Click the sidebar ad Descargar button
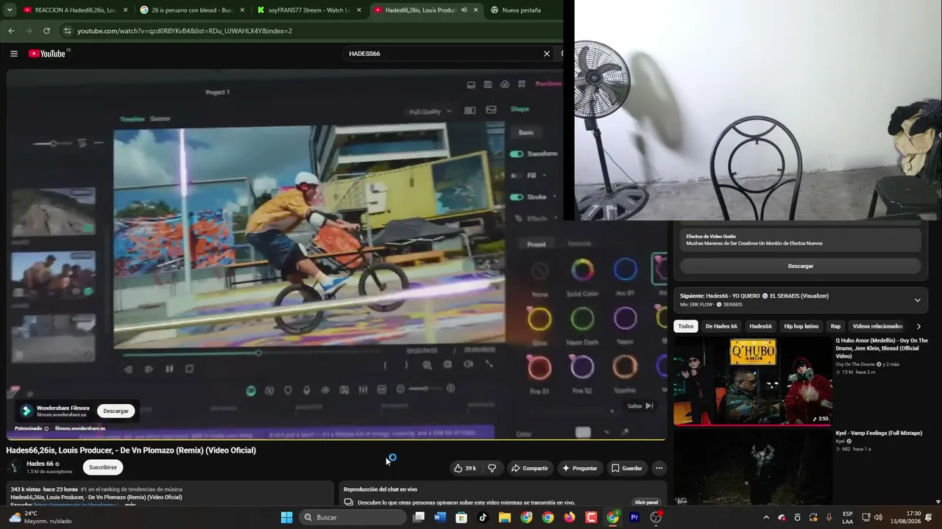This screenshot has height=529, width=942. pos(801,266)
